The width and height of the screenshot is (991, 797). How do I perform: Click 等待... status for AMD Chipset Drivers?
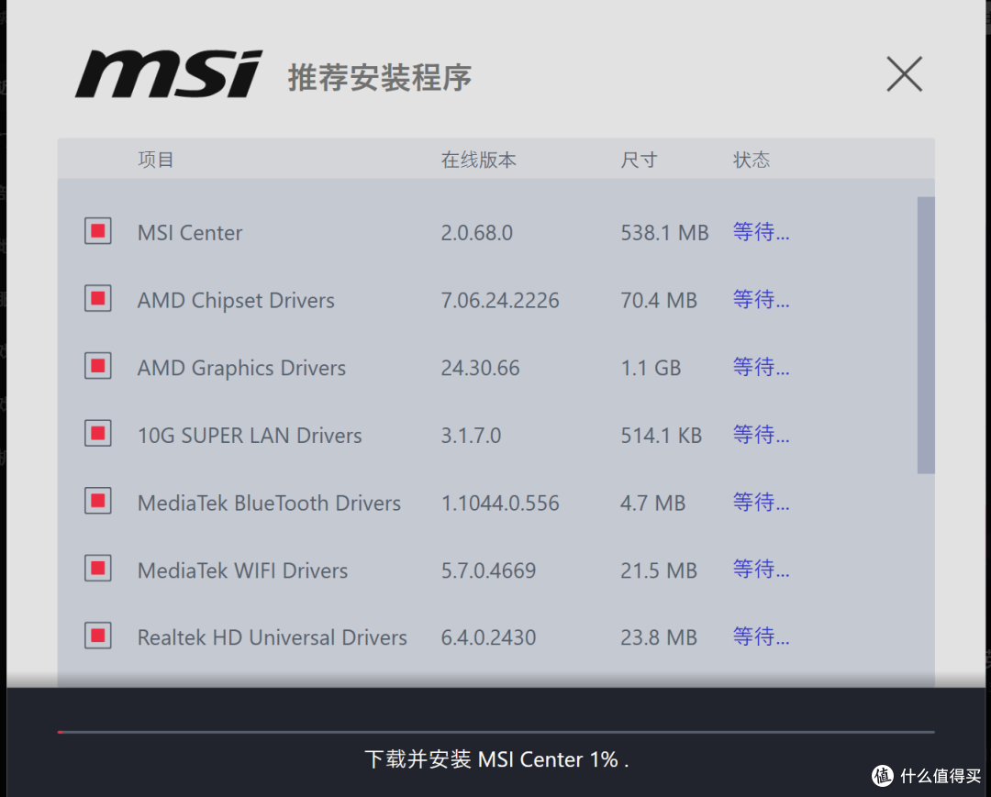pyautogui.click(x=761, y=299)
